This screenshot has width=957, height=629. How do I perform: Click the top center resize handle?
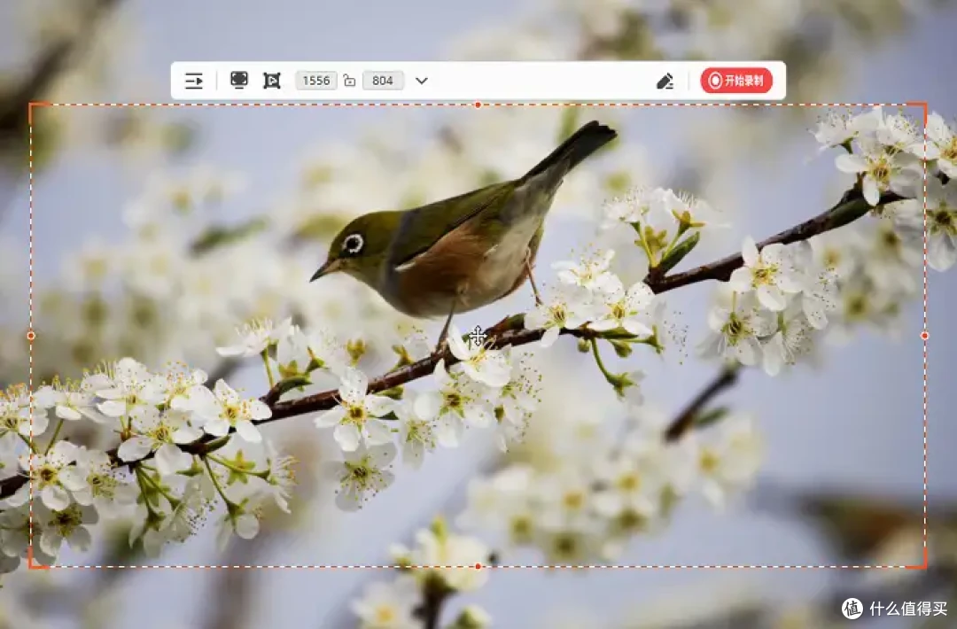tap(478, 105)
